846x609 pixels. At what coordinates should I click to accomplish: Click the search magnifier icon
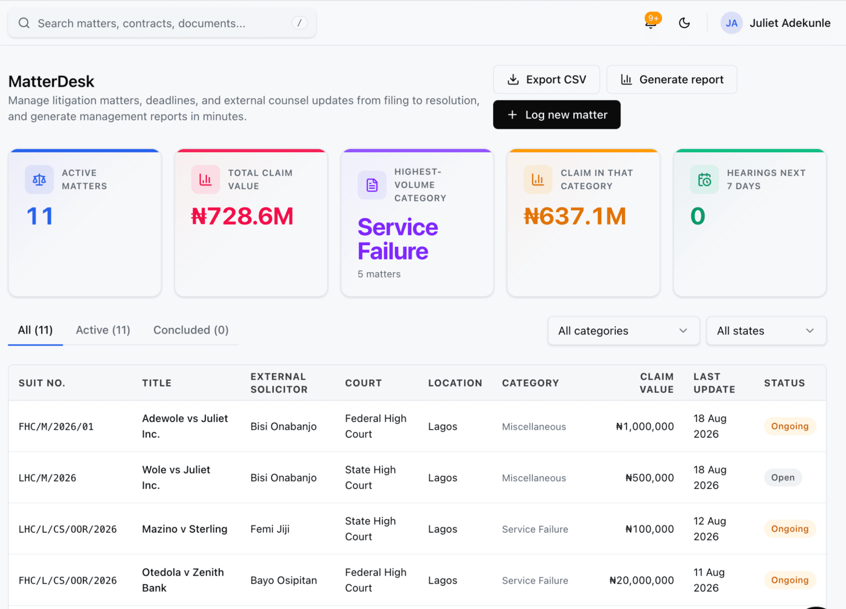point(24,23)
